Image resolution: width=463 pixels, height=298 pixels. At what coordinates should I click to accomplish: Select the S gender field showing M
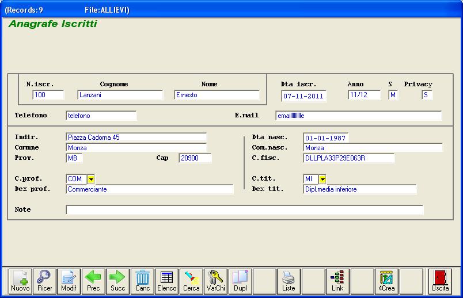(x=393, y=95)
